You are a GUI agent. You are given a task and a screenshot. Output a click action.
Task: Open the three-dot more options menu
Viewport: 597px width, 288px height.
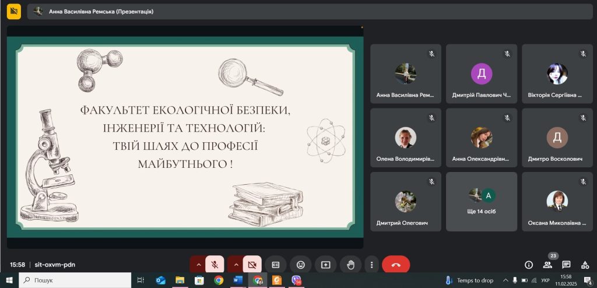click(371, 265)
